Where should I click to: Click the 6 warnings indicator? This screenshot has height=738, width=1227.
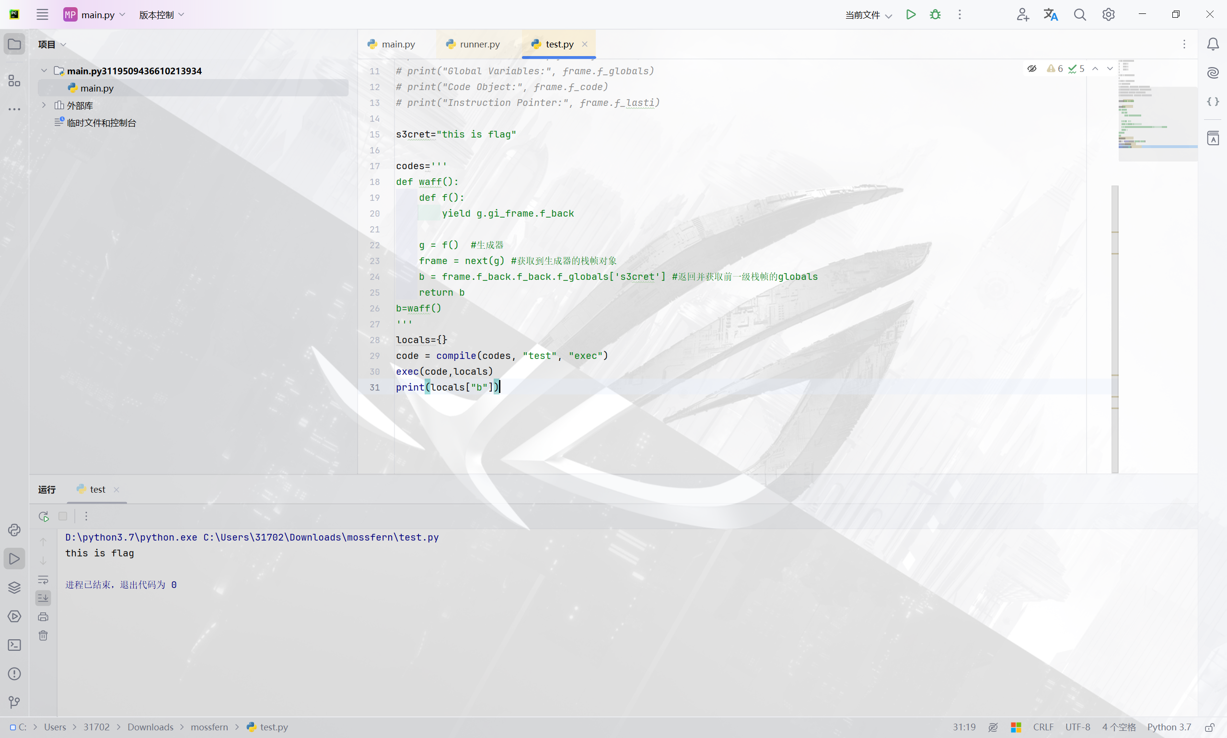click(x=1055, y=69)
